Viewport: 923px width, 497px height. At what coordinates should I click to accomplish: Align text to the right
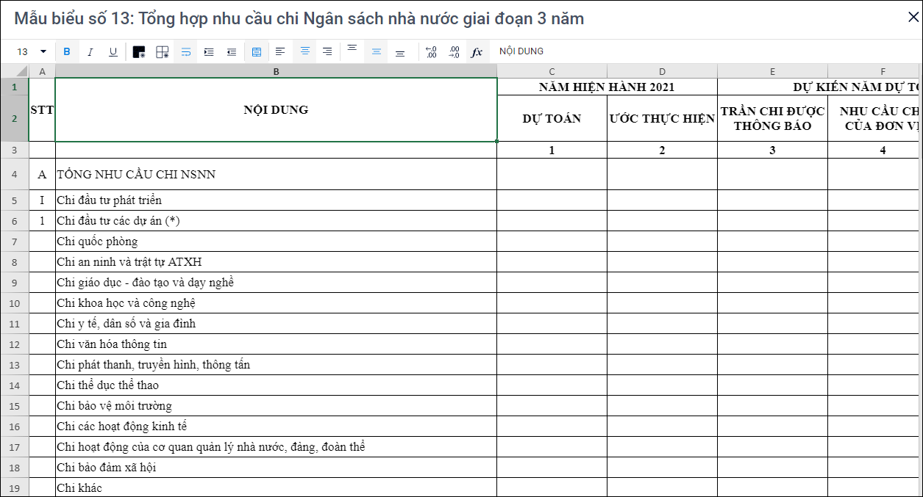[x=327, y=51]
